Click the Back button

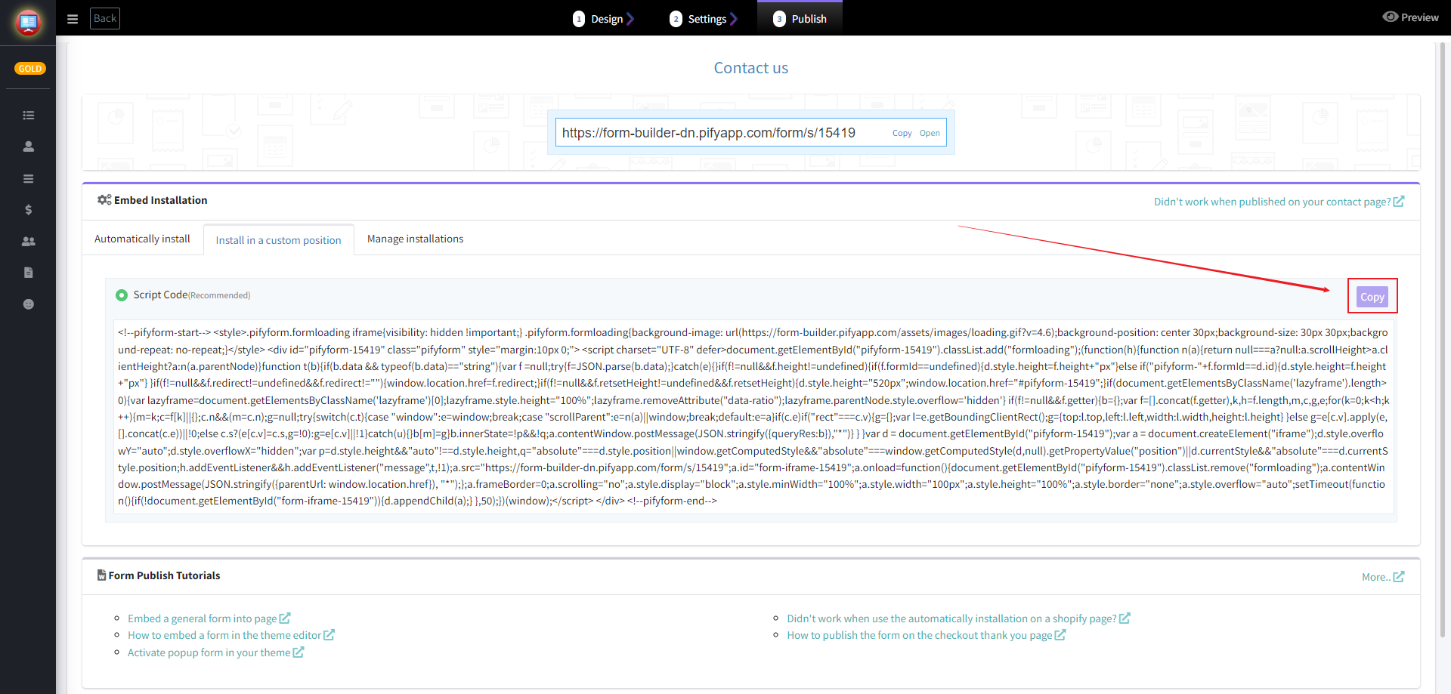[x=105, y=18]
